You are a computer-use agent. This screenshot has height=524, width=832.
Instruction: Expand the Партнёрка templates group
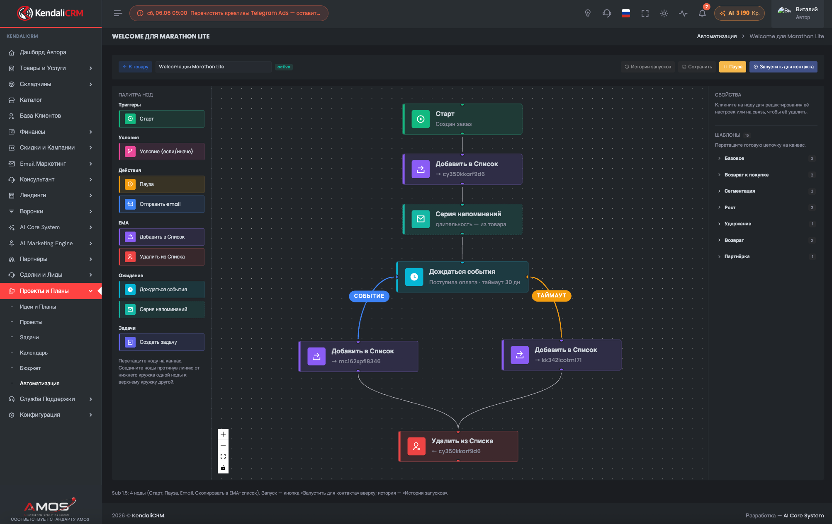766,256
